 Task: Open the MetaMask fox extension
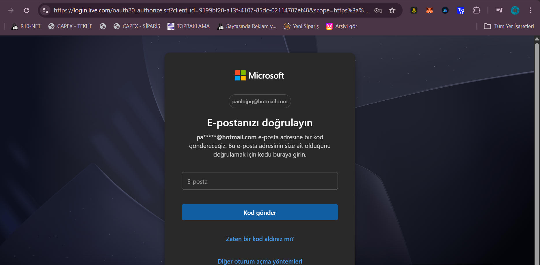click(430, 10)
